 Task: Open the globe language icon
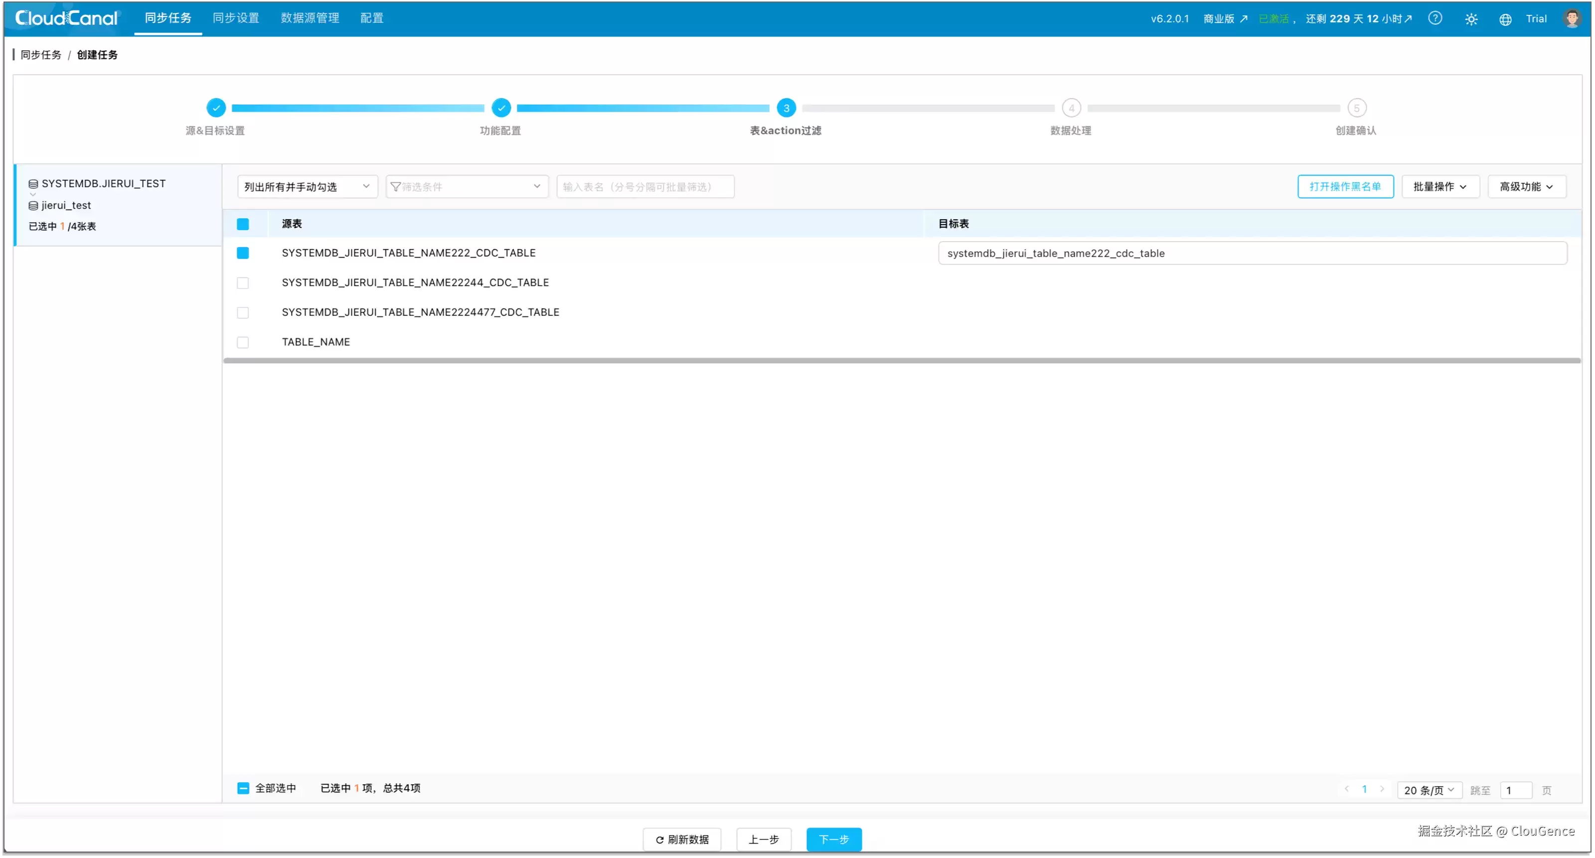(1505, 19)
